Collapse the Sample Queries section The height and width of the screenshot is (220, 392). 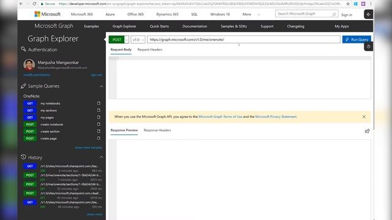101,87
